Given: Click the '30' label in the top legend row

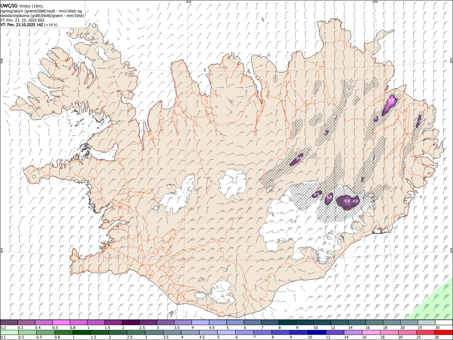Looking at the screenshot, I should pos(437,328).
